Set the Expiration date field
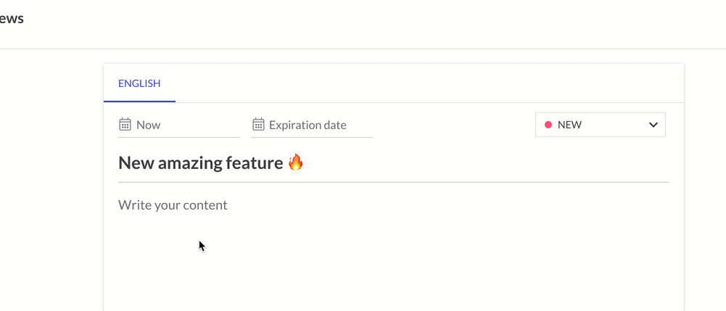Screen dimensions: 726x311 [x=312, y=125]
